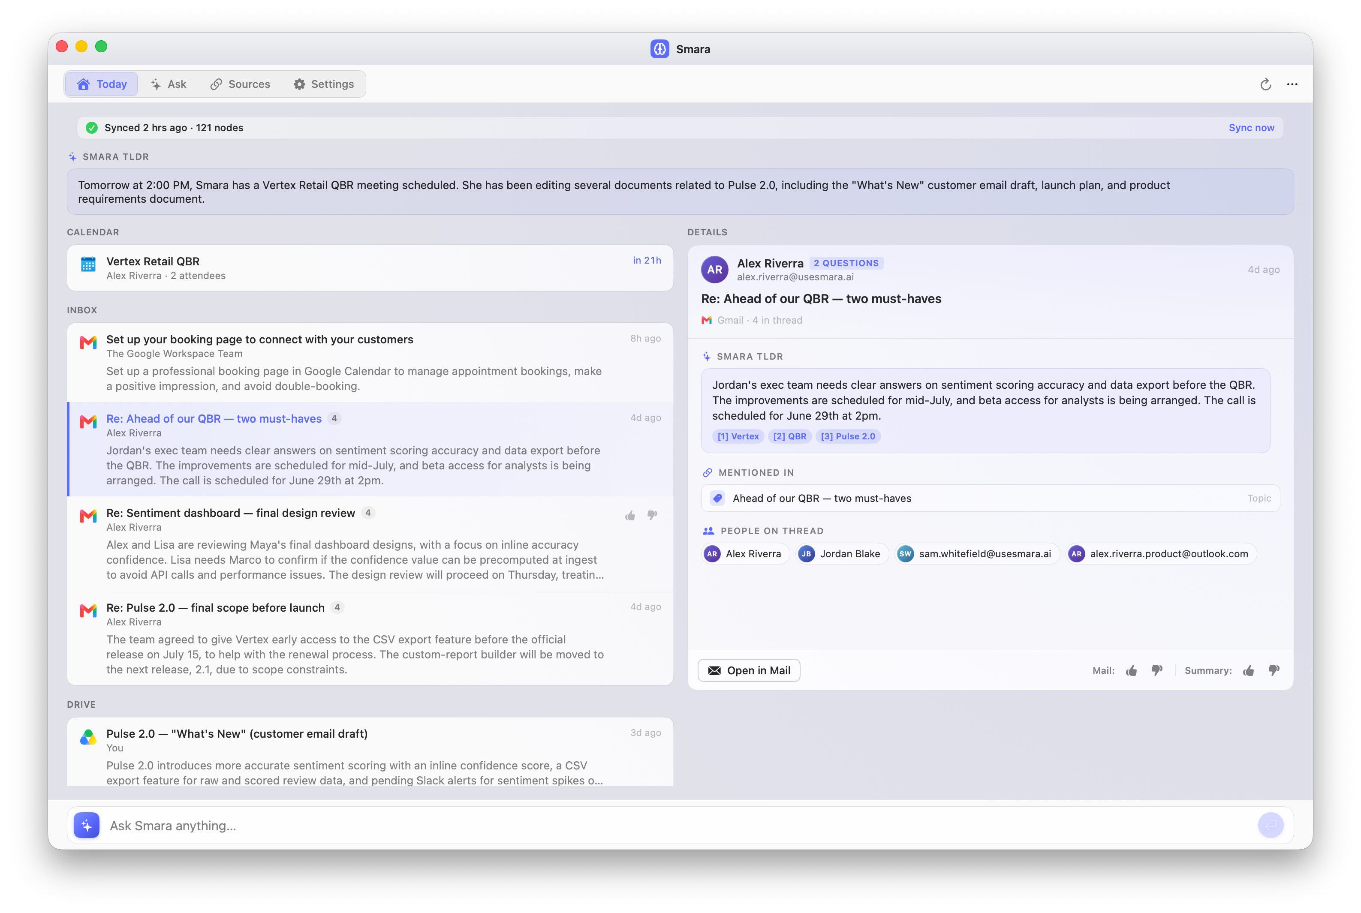This screenshot has width=1361, height=913.
Task: Click the thumbs down next to Summary
Action: [1274, 670]
